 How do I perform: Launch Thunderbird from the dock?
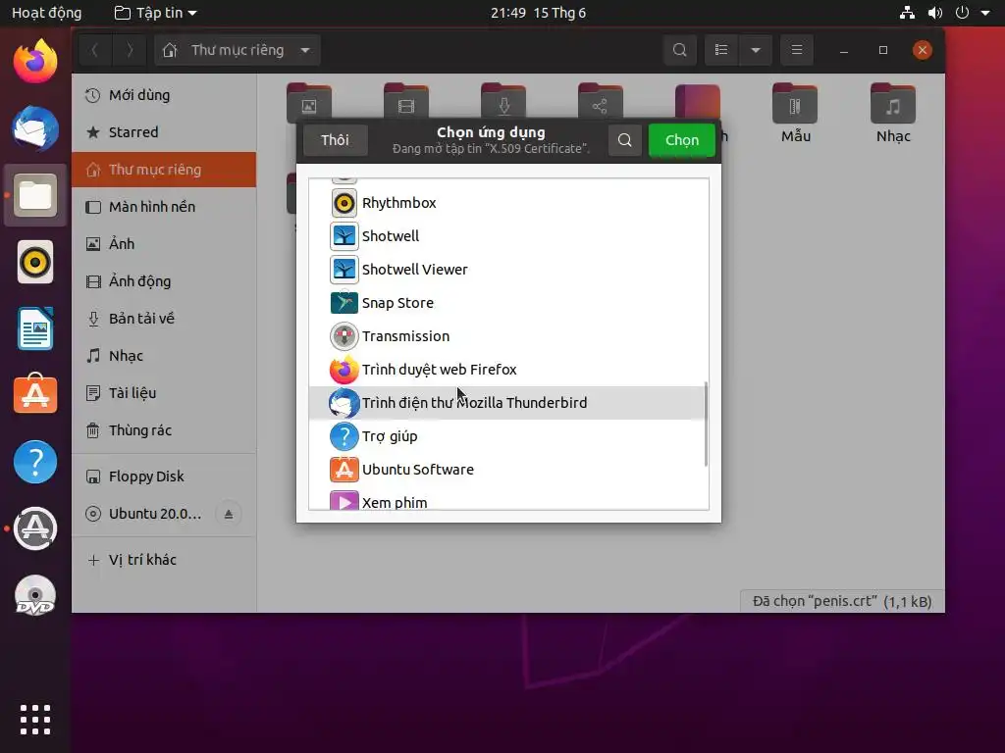35,128
